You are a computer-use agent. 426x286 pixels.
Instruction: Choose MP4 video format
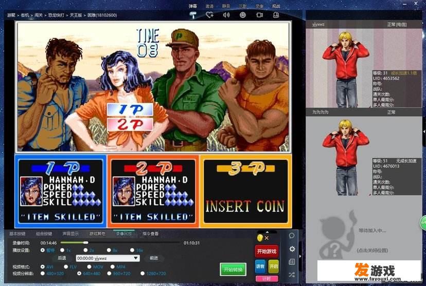113,267
